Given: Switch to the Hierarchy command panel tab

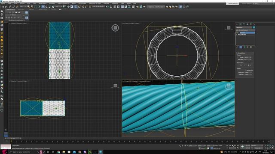Looking at the screenshot, I should tap(244, 24).
